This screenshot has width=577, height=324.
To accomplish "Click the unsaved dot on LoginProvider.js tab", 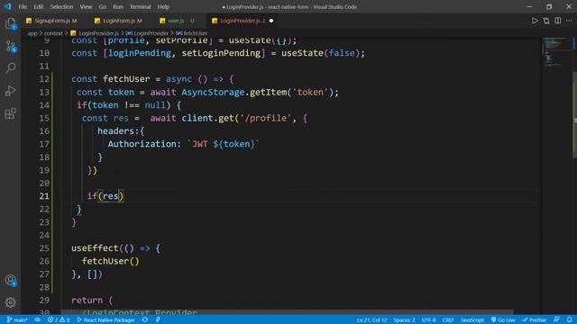I will 271,21.
